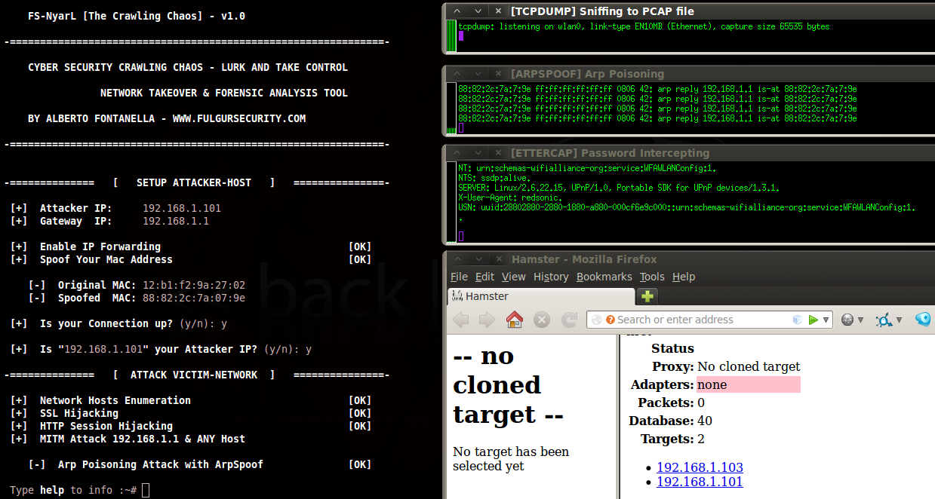
Task: Click the green Go arrow in address bar
Action: [813, 320]
